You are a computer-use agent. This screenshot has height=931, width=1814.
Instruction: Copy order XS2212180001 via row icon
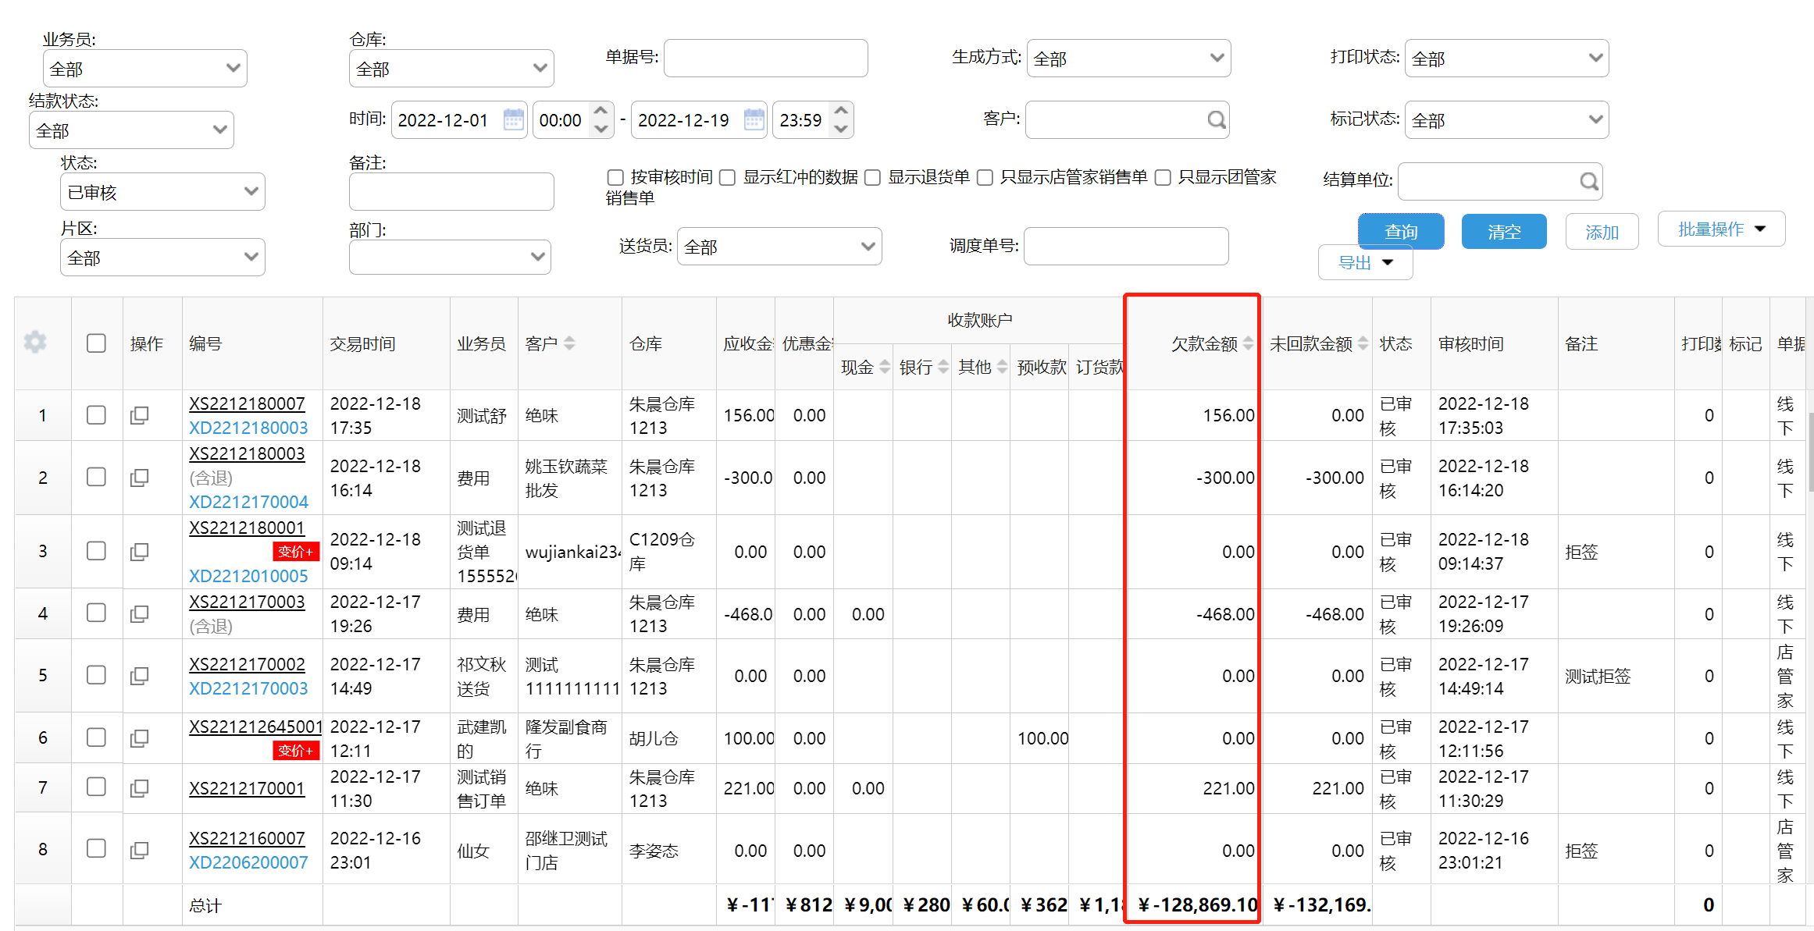point(140,552)
